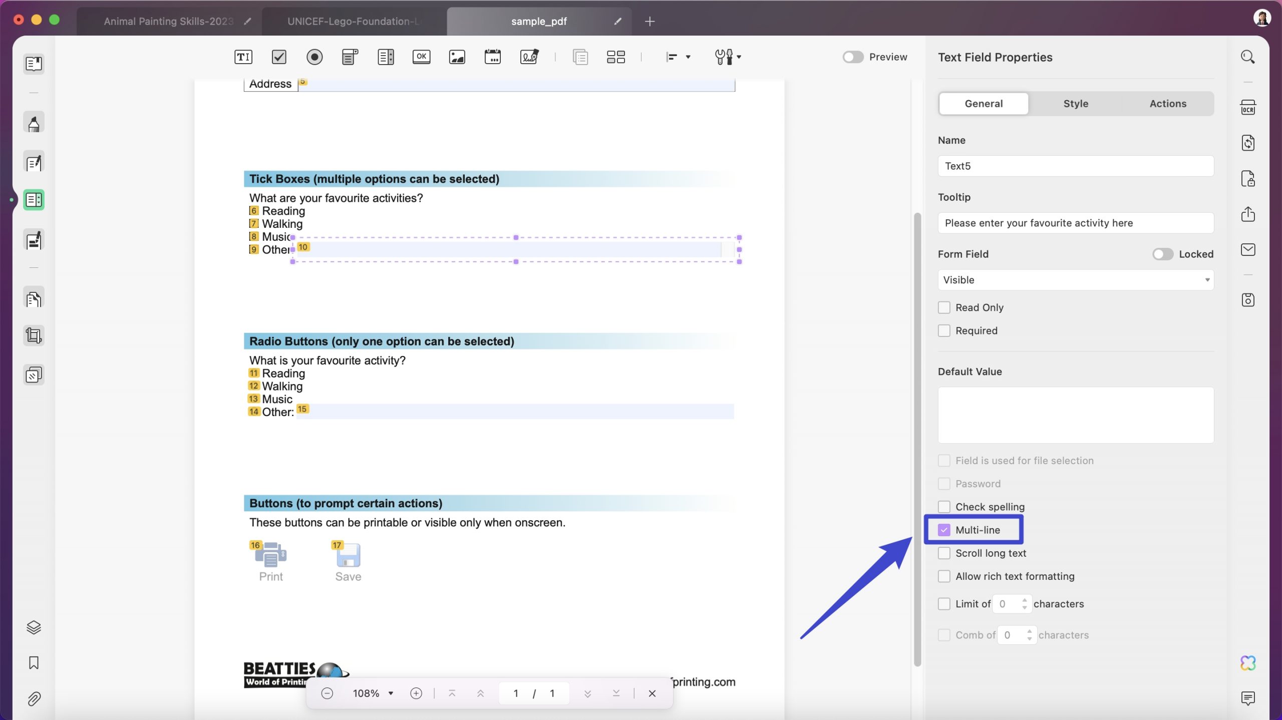
Task: Add a Digital Signature field
Action: [x=529, y=57]
